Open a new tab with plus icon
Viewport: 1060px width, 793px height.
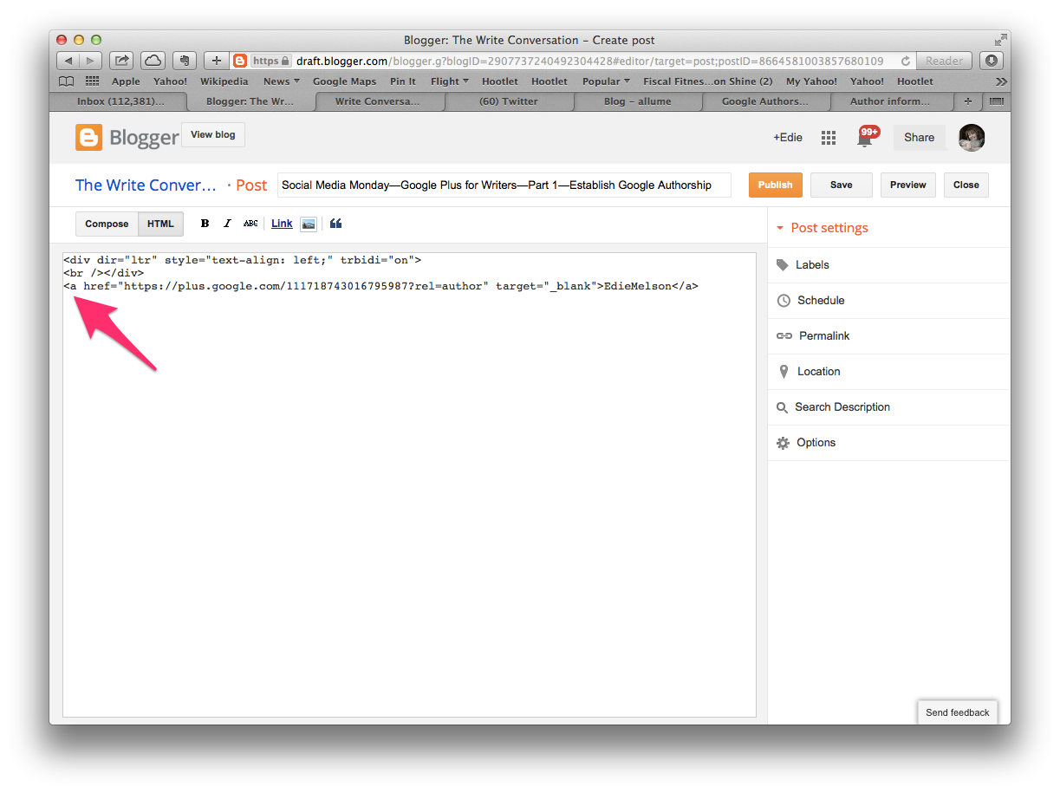tap(967, 101)
